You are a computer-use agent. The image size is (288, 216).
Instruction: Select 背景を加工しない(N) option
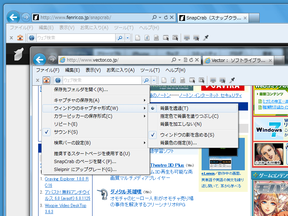coord(193,124)
